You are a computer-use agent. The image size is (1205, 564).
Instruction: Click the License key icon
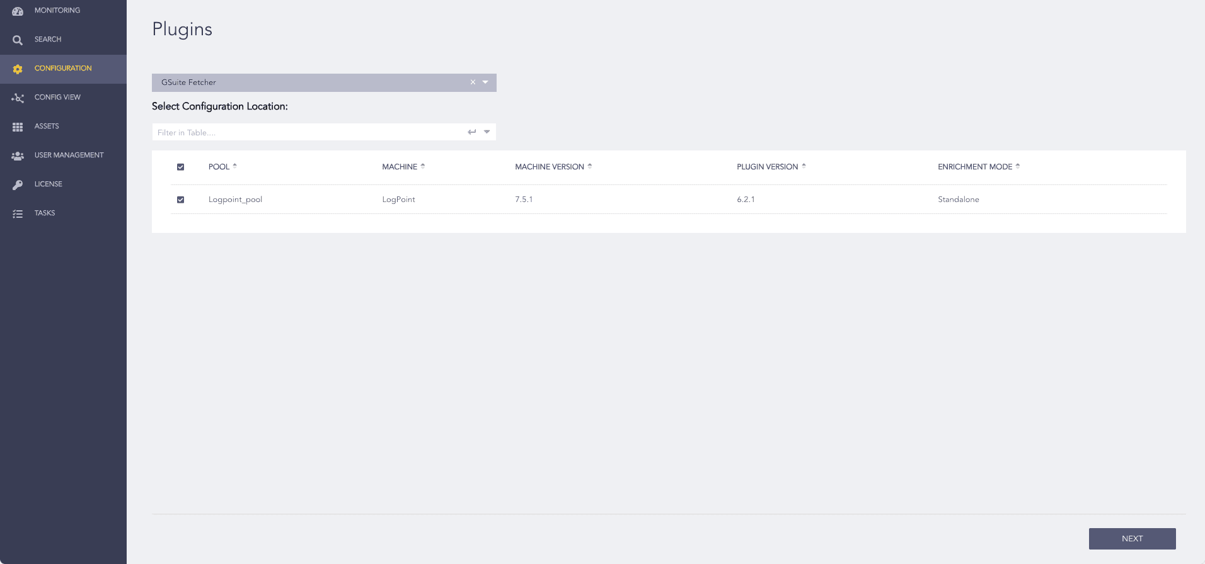click(18, 185)
